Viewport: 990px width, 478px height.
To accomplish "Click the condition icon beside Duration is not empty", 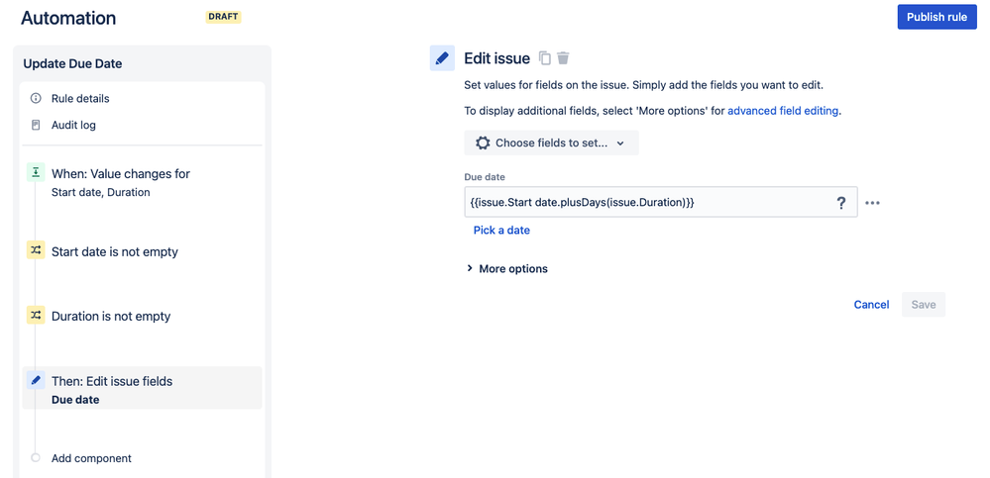I will point(36,315).
